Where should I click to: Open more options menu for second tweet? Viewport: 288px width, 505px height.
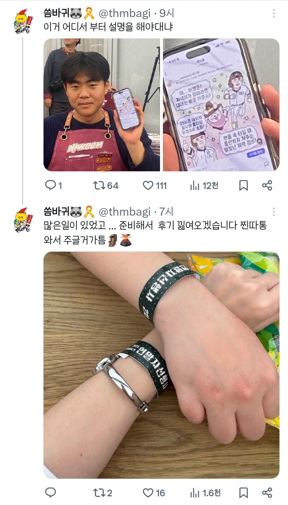point(274,212)
